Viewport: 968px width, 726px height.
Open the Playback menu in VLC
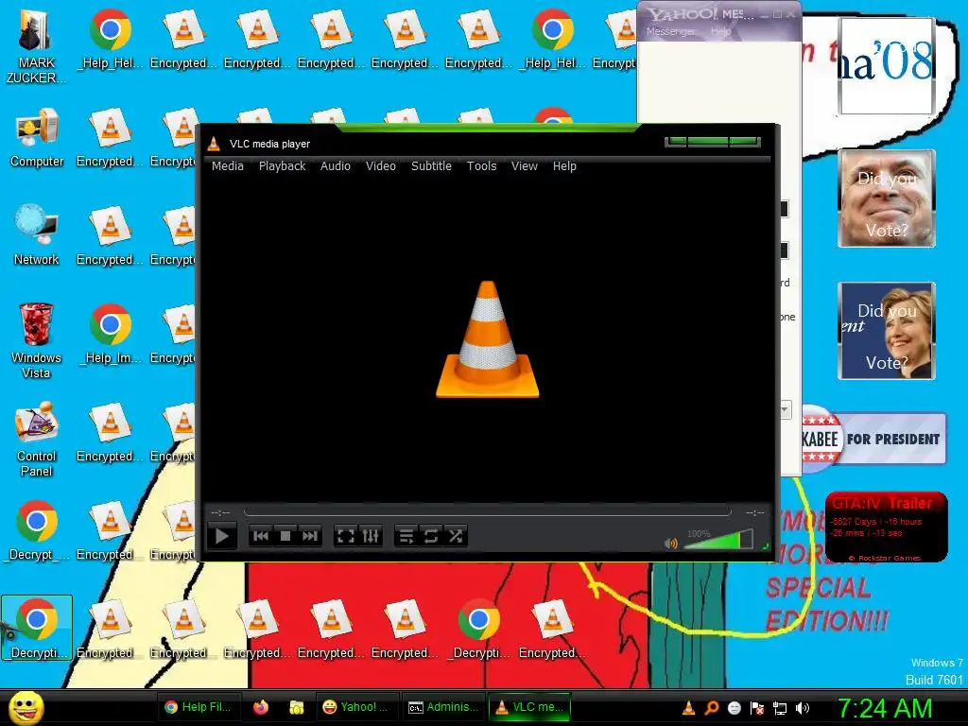[282, 166]
